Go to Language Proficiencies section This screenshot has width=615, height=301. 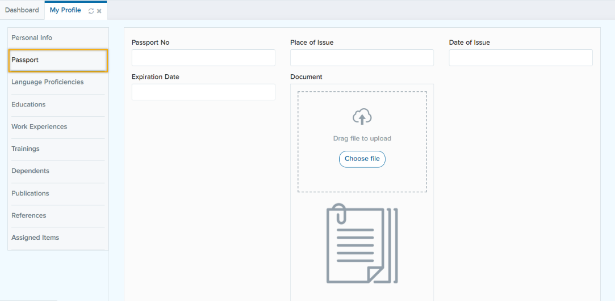(x=48, y=82)
